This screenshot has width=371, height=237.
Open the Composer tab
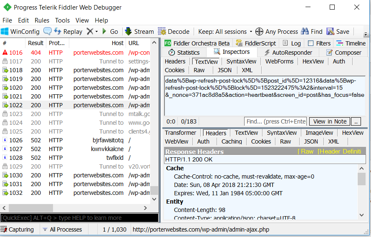click(343, 53)
